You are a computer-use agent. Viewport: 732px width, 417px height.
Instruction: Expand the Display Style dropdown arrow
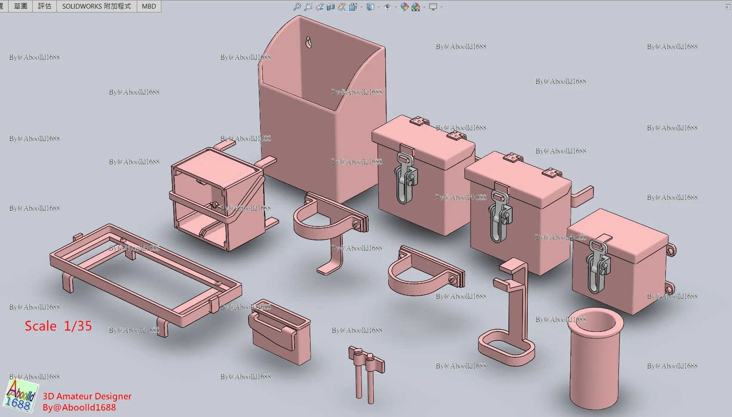378,7
